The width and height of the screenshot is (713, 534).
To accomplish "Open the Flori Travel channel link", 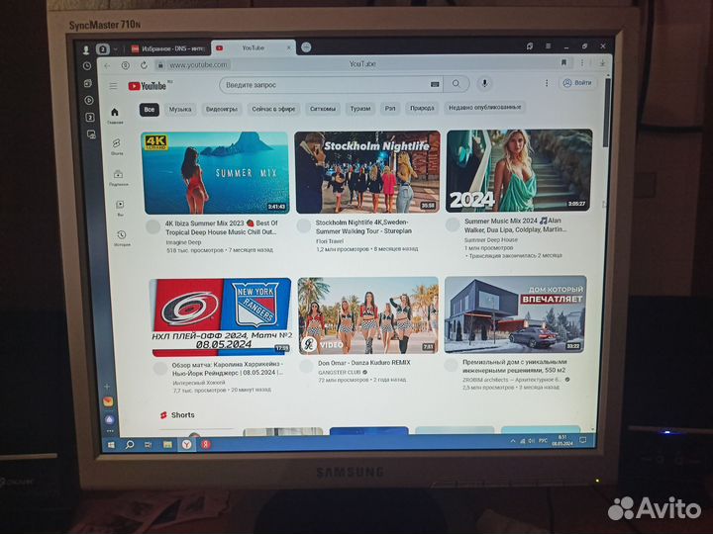I will pos(329,241).
